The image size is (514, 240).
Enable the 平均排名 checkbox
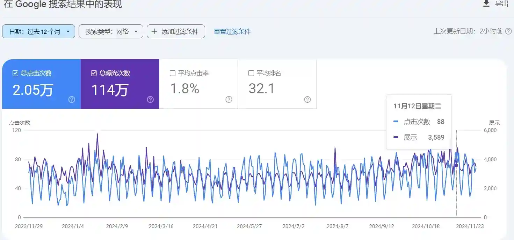click(251, 73)
